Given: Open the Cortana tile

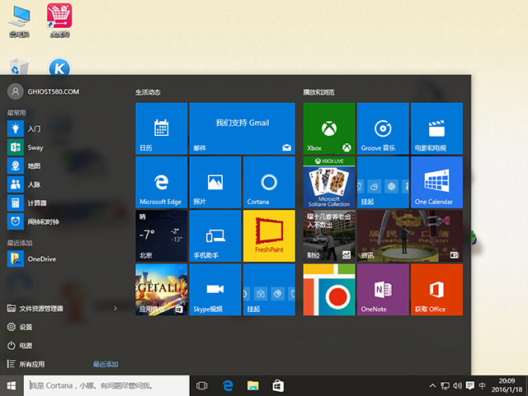Looking at the screenshot, I should pos(268,182).
